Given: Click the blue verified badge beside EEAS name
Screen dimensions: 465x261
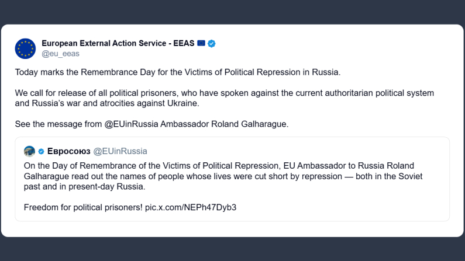Looking at the screenshot, I should (x=212, y=43).
